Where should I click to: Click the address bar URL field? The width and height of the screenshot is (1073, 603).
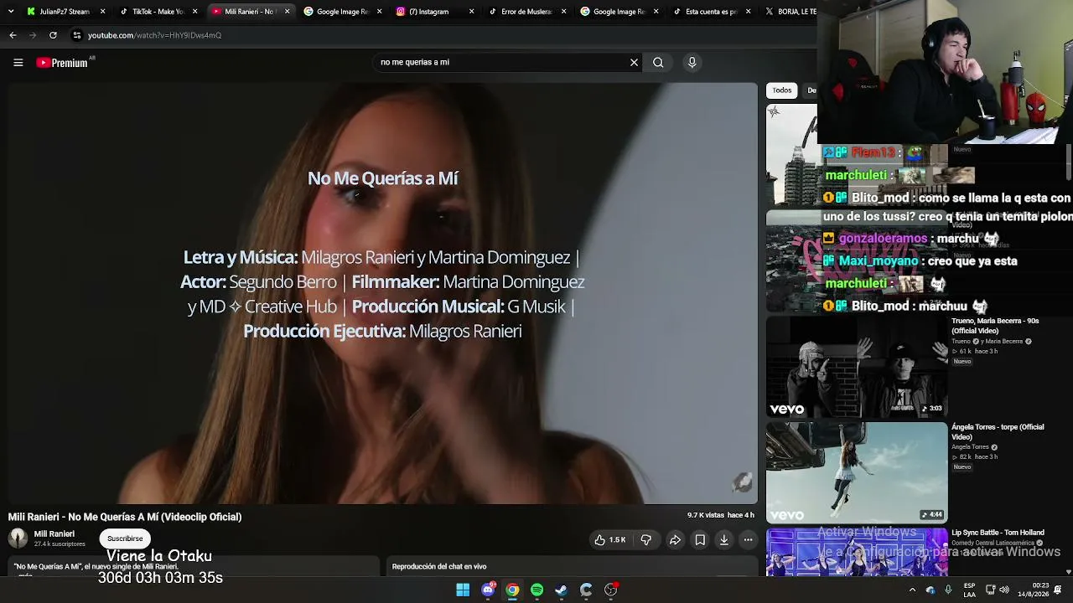point(444,35)
